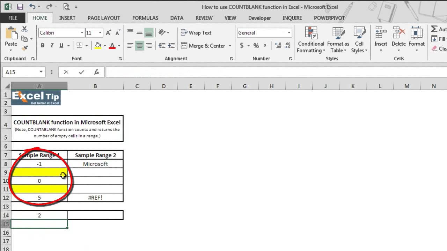
Task: Click the Undo arrow icon
Action: pyautogui.click(x=32, y=7)
